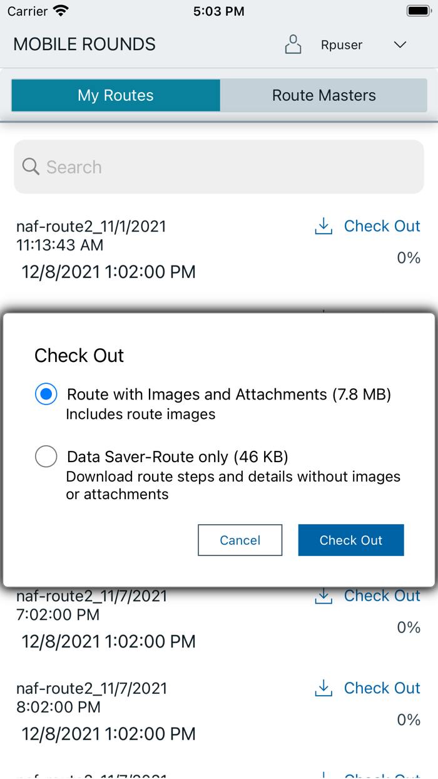Select the My Routes tab
This screenshot has width=438, height=779.
tap(115, 95)
